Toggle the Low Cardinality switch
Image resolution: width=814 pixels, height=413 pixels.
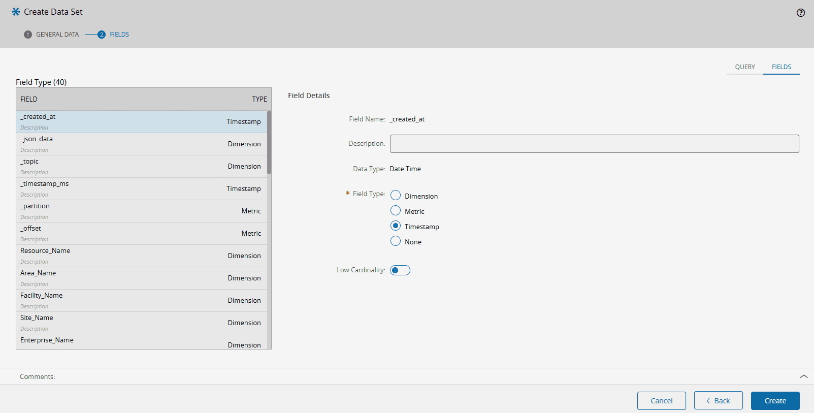click(400, 270)
